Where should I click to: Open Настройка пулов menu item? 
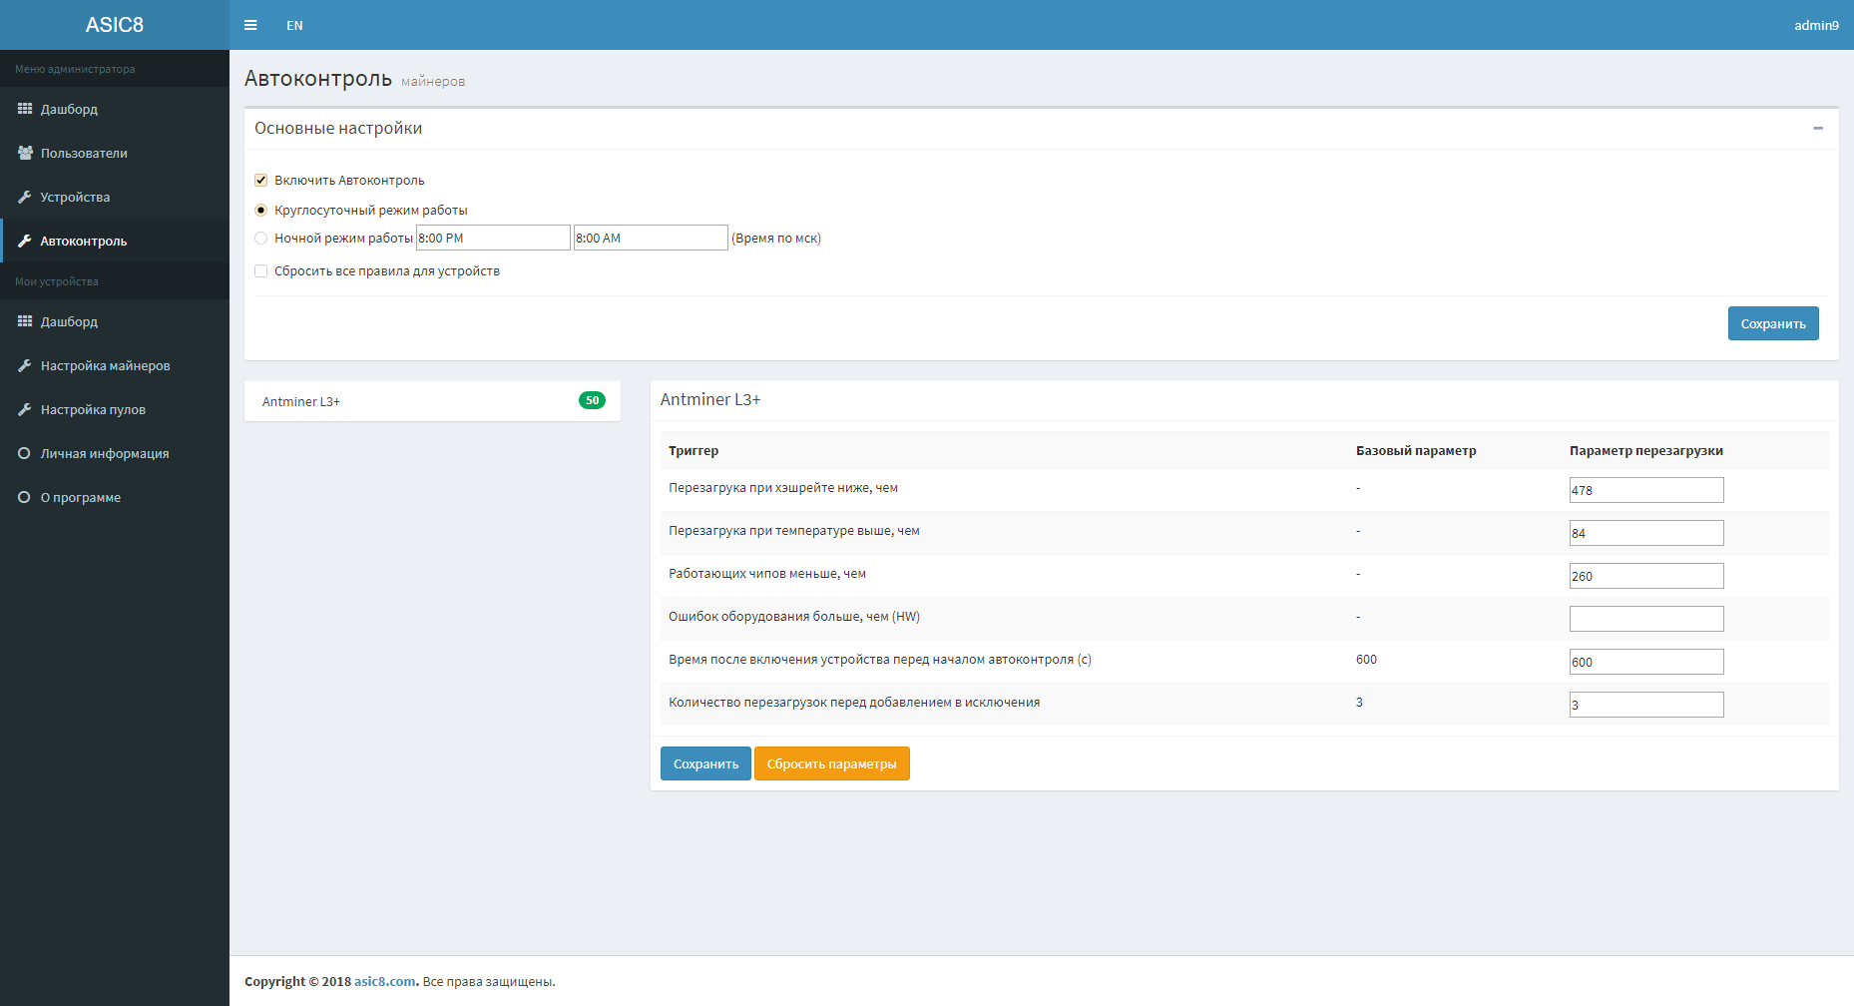coord(115,409)
